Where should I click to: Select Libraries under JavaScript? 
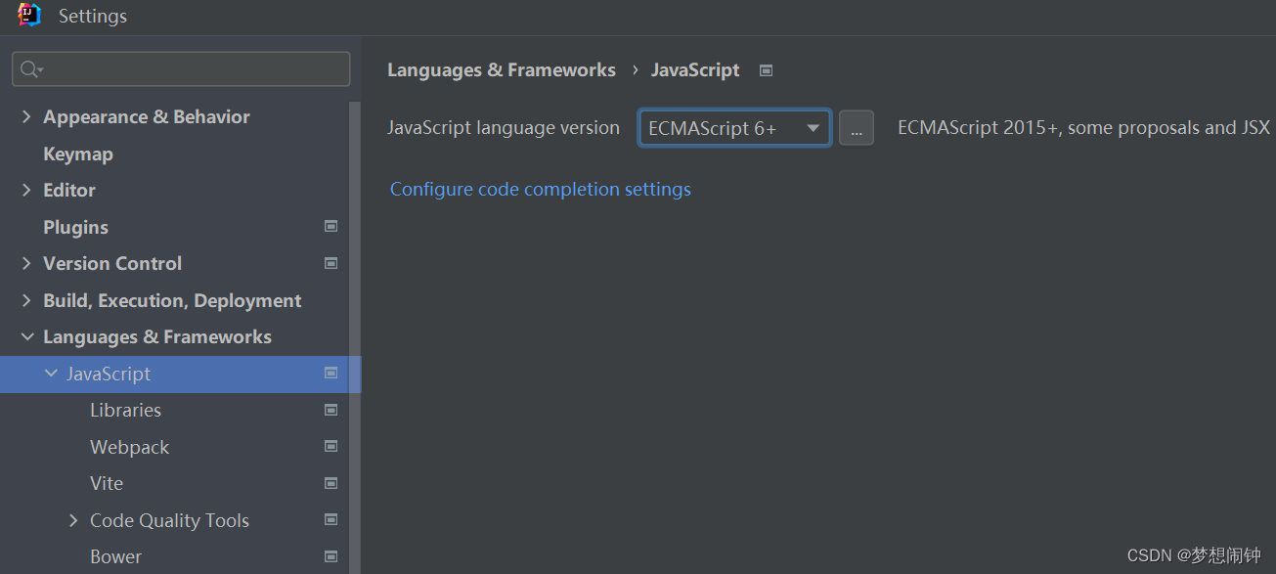(125, 410)
